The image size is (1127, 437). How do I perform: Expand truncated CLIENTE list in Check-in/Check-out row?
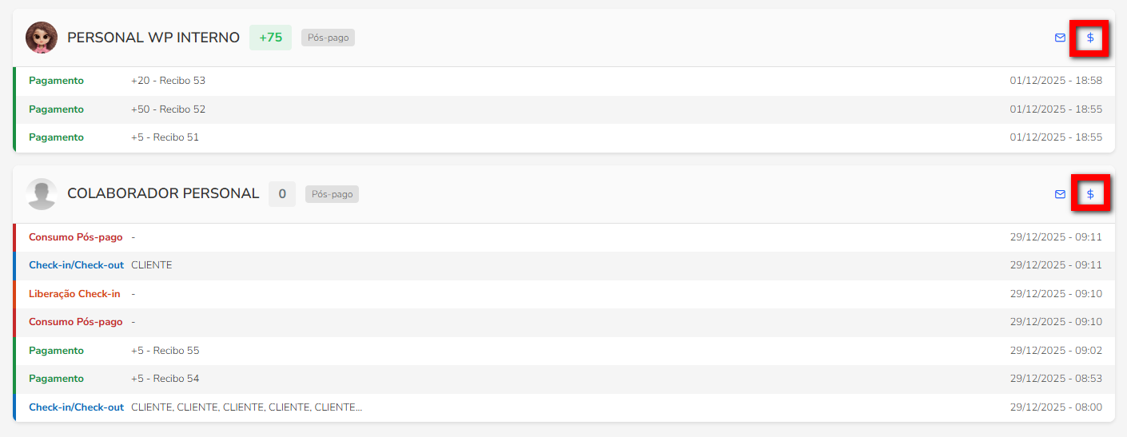pyautogui.click(x=246, y=407)
